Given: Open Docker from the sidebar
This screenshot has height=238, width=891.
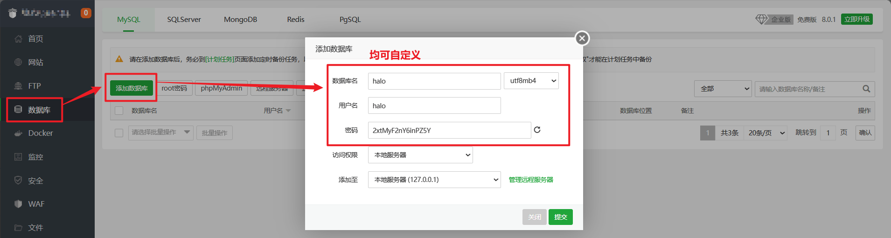Looking at the screenshot, I should click(40, 133).
